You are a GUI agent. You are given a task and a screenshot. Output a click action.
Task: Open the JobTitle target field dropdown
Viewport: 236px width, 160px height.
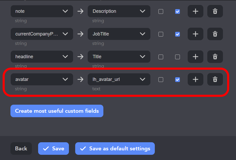[119, 34]
